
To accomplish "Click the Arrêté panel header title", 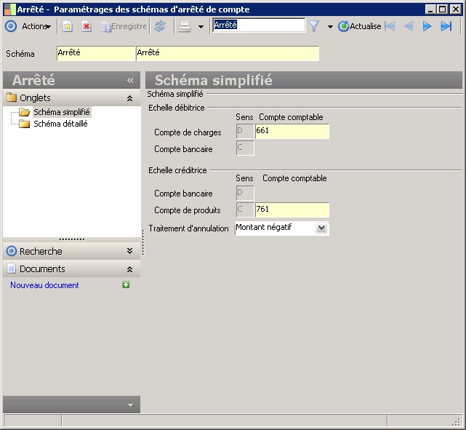I will (33, 80).
